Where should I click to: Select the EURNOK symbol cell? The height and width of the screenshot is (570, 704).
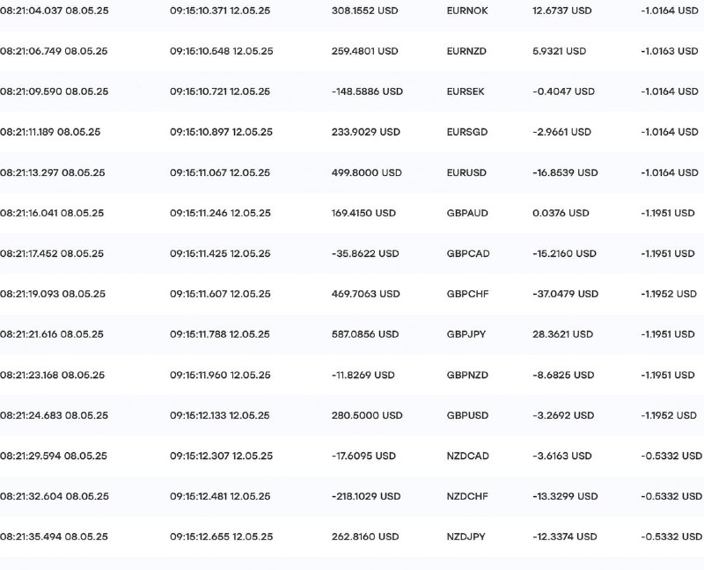pos(467,11)
